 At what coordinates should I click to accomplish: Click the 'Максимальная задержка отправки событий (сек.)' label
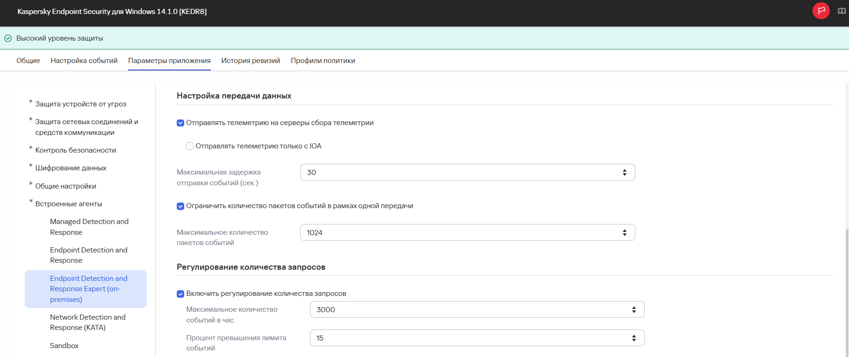(219, 177)
